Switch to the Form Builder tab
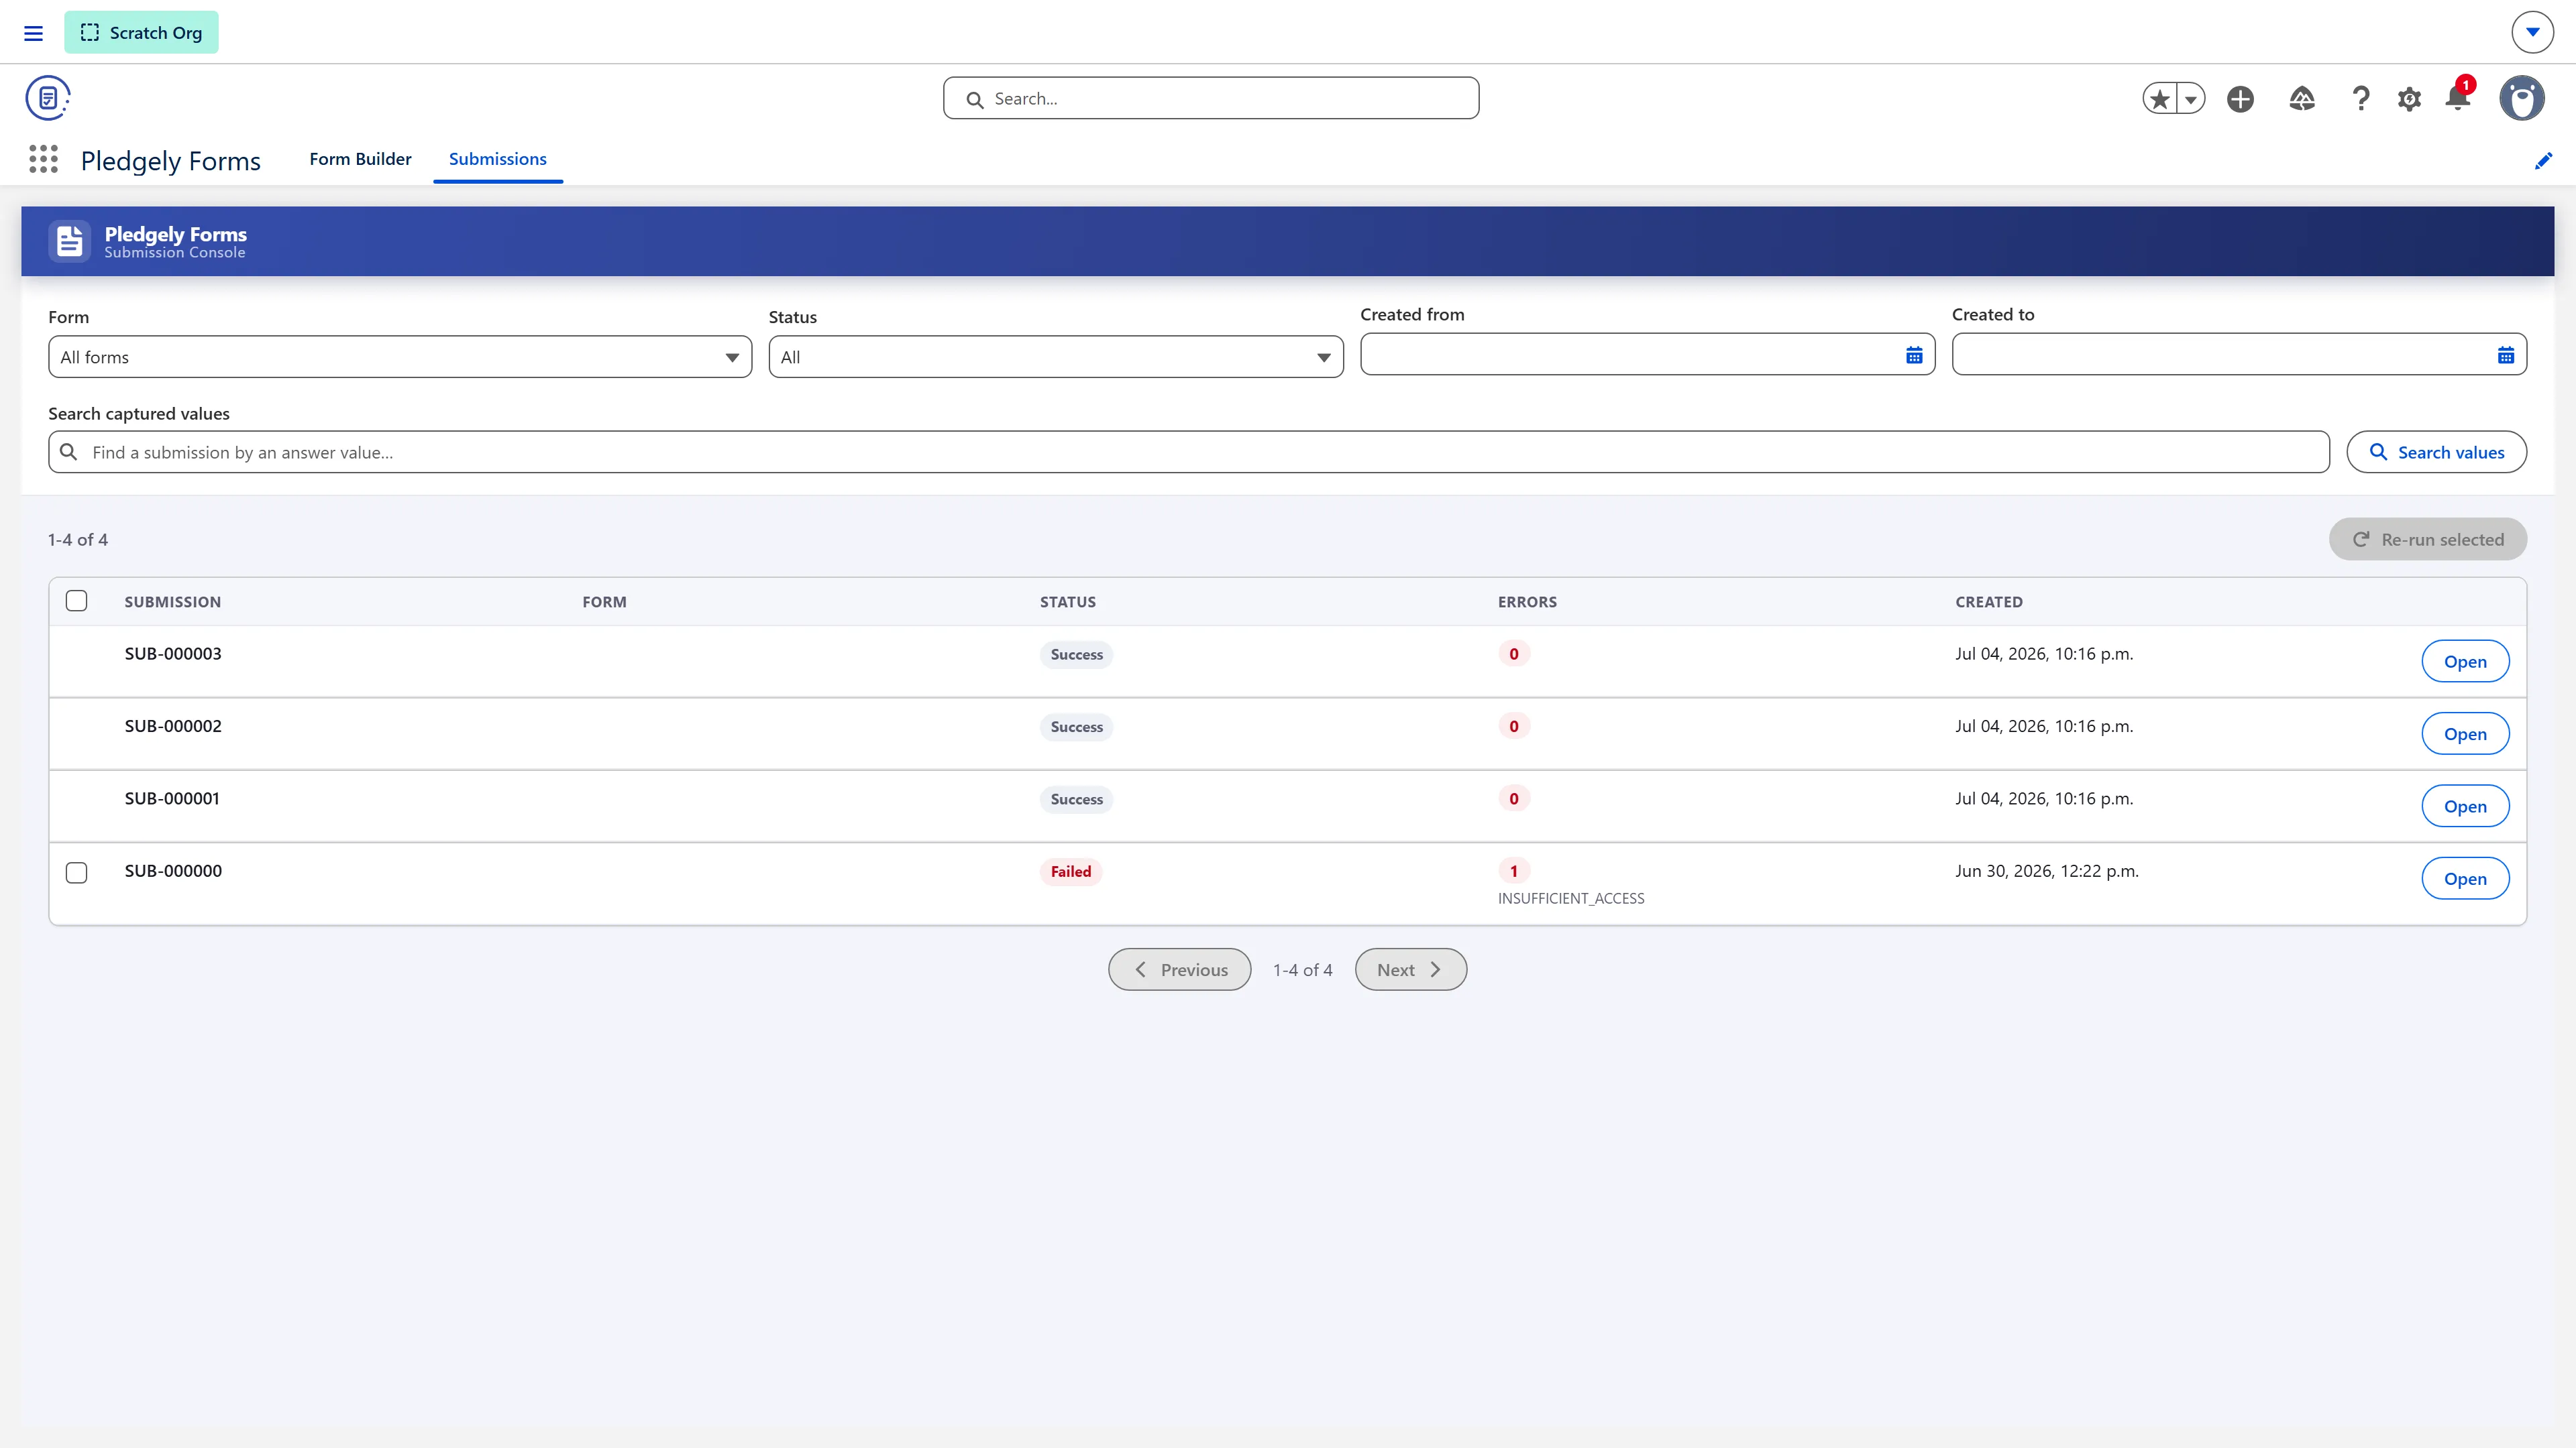Screen dimensions: 2576x1448 click(x=360, y=159)
